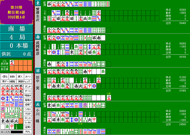Viewport: 190px width, 135px height.
Task: Open 局データ編集 round data editor
Action: coord(9,81)
